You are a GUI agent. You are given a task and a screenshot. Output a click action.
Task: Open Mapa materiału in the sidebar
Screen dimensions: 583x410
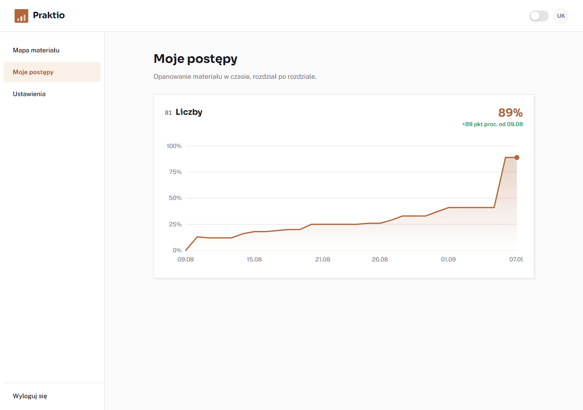[x=52, y=50]
